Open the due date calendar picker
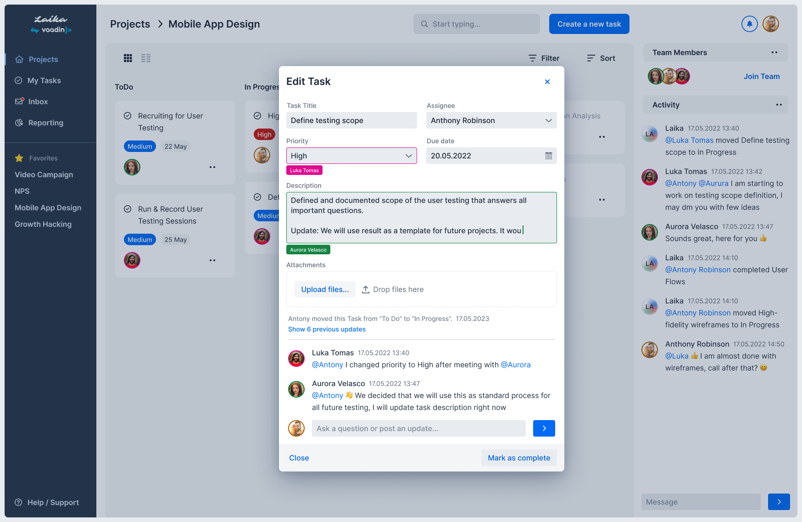Screen dimensions: 802x522 (x=549, y=156)
